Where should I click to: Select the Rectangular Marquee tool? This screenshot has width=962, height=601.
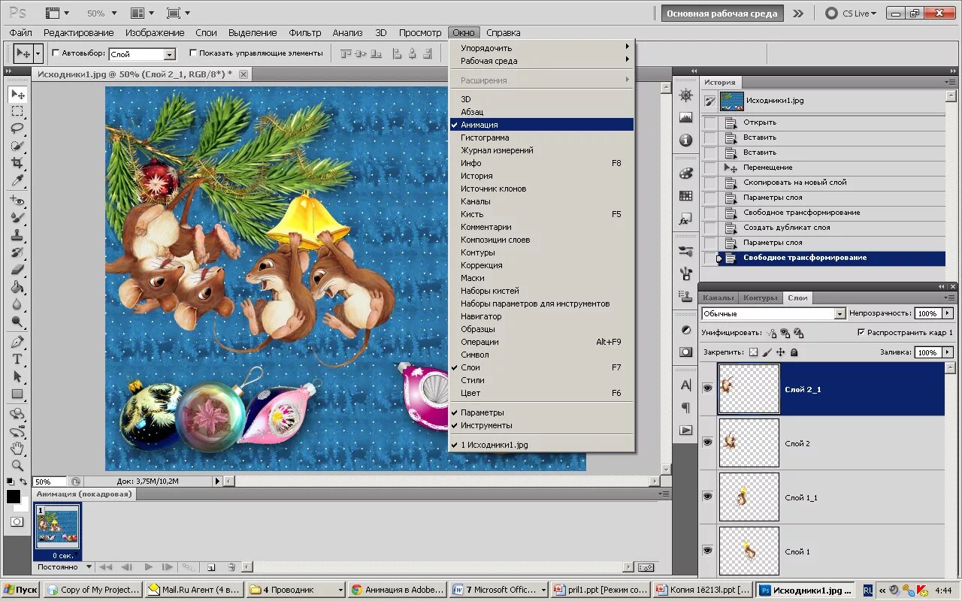17,111
